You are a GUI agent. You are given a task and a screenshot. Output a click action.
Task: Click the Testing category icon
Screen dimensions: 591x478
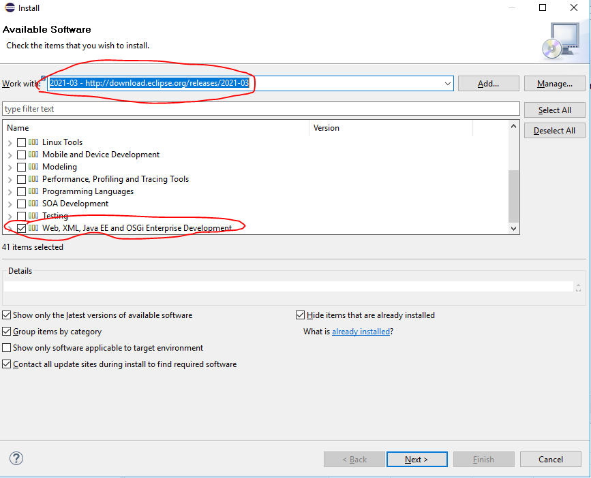point(33,216)
